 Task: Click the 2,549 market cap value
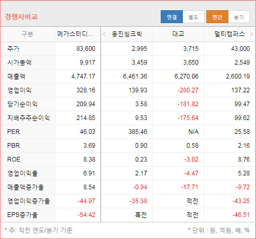point(242,63)
